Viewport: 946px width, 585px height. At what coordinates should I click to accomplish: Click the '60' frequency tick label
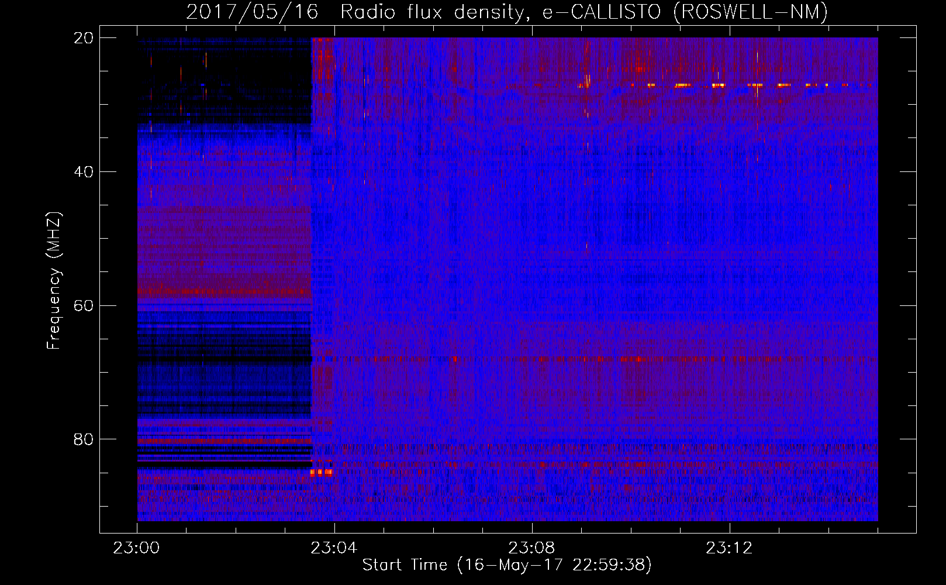tap(84, 306)
